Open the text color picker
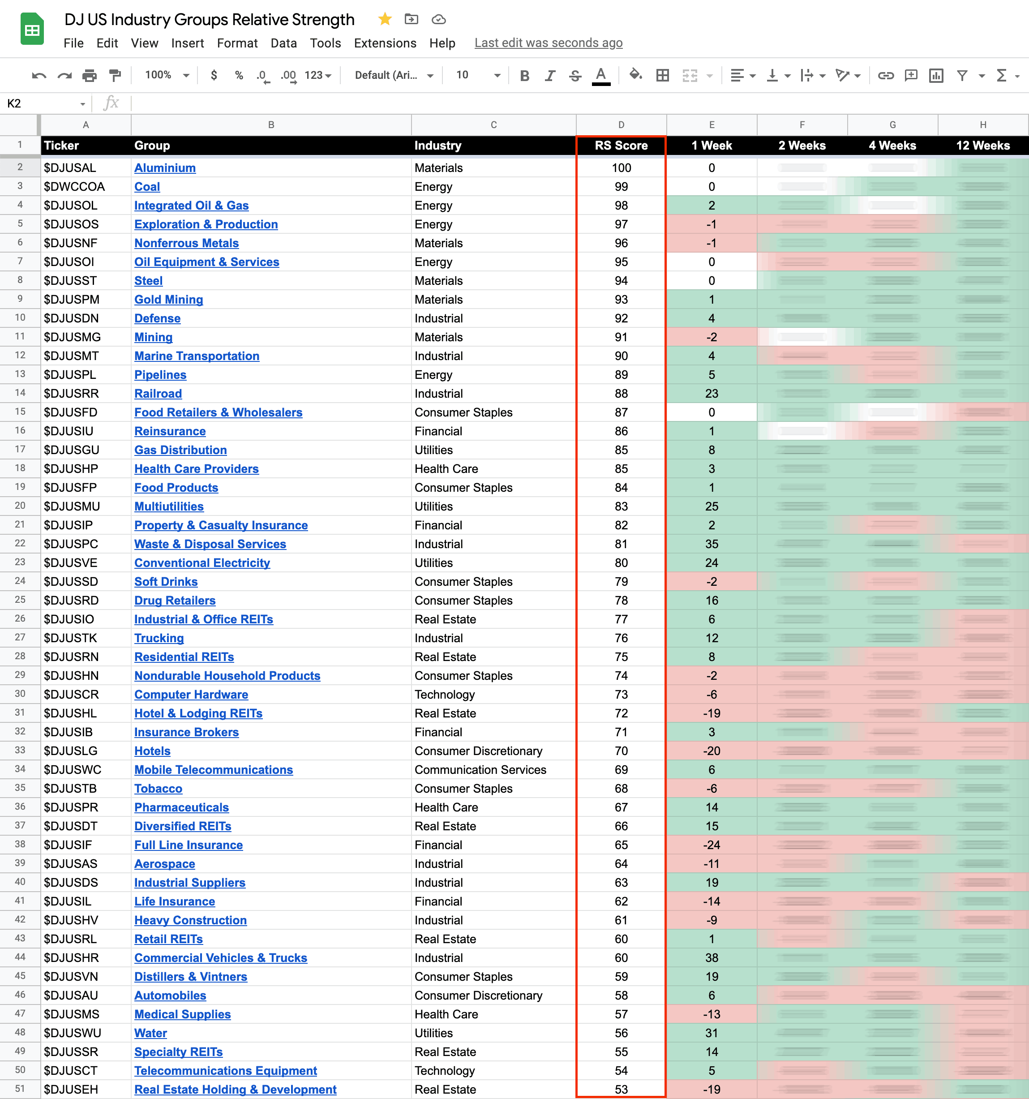1029x1099 pixels. pos(601,76)
